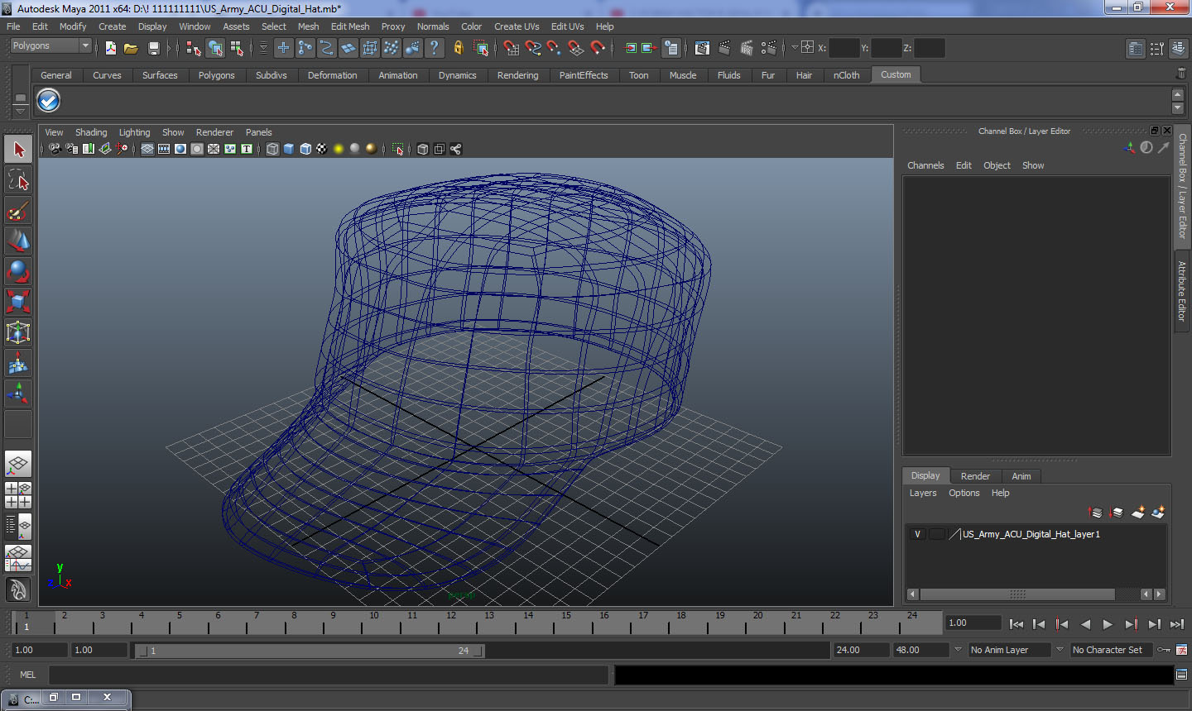
Task: Open layer editor Options menu
Action: point(964,493)
